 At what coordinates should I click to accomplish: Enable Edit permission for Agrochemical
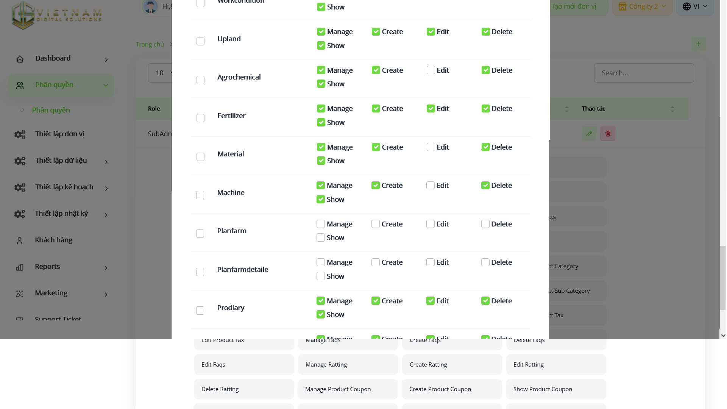coord(431,70)
